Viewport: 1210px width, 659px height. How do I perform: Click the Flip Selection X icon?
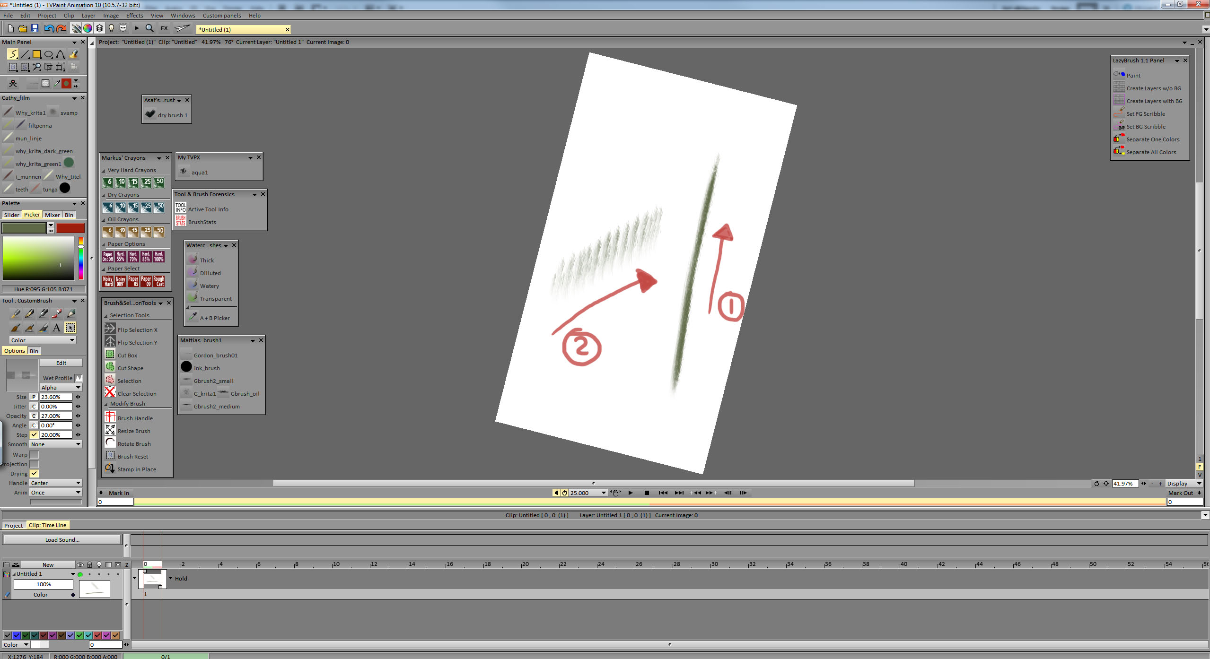click(x=110, y=329)
